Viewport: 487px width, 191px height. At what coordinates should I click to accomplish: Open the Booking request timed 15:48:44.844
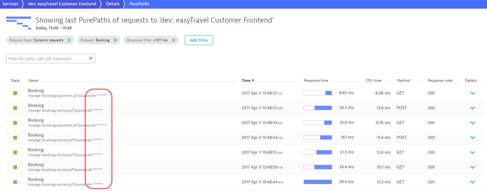click(36, 179)
